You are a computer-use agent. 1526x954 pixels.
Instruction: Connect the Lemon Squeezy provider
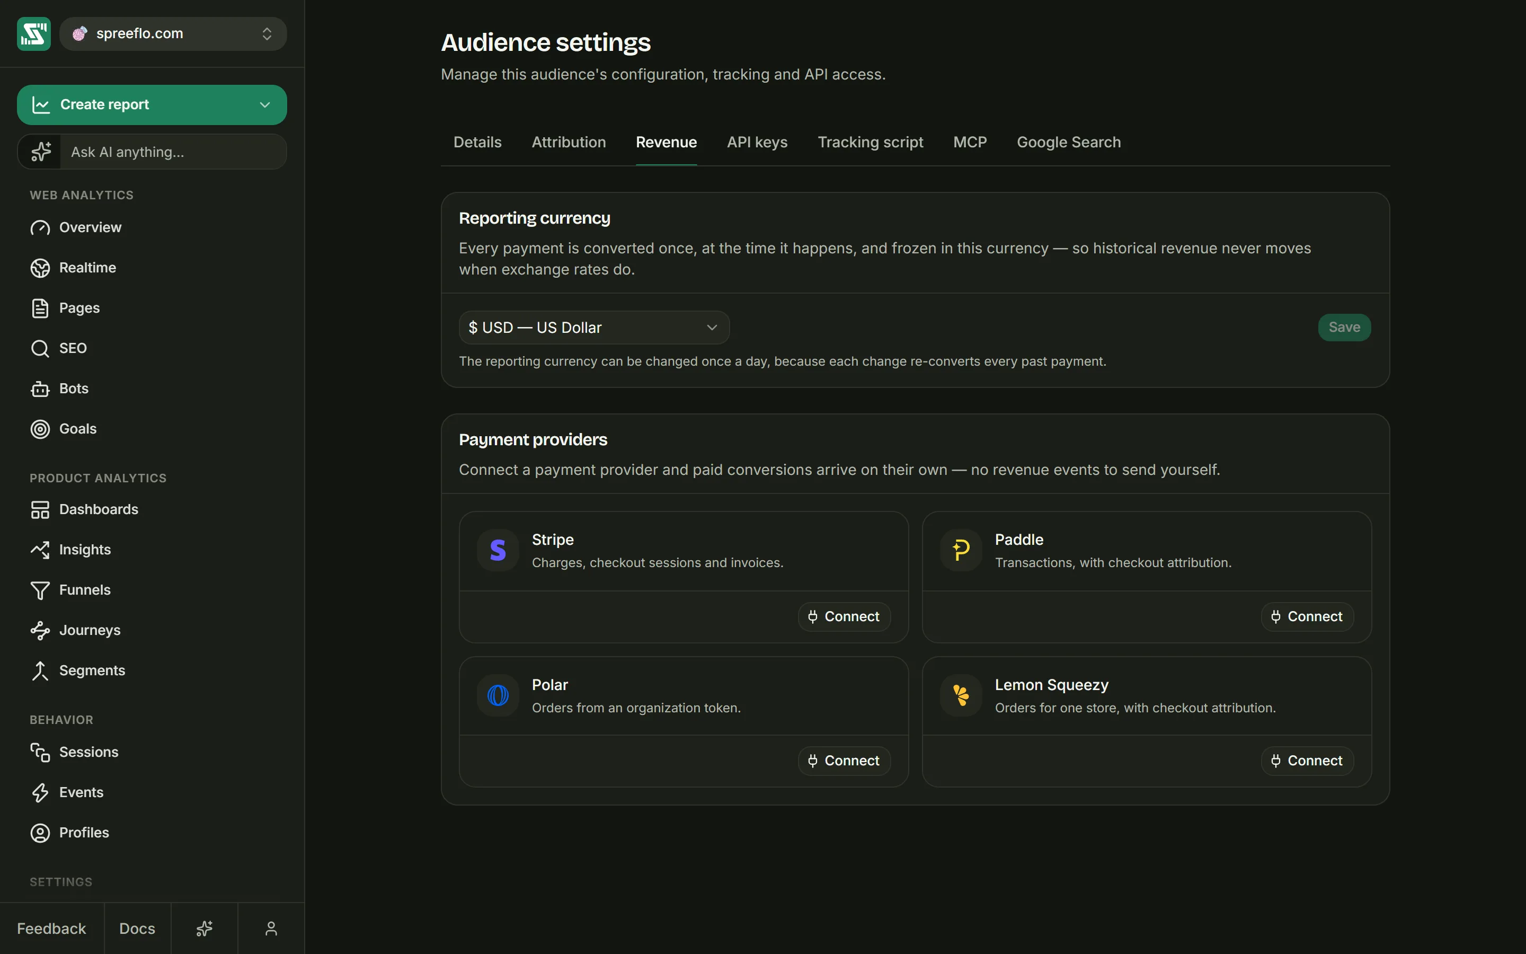[x=1307, y=761]
